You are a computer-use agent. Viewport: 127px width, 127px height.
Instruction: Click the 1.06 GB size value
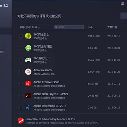click(x=92, y=48)
